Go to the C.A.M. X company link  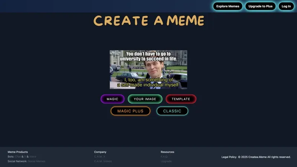pyautogui.click(x=99, y=157)
